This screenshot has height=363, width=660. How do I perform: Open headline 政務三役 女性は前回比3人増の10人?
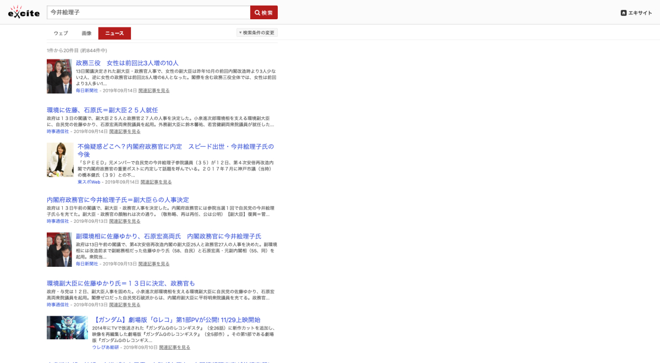[127, 63]
